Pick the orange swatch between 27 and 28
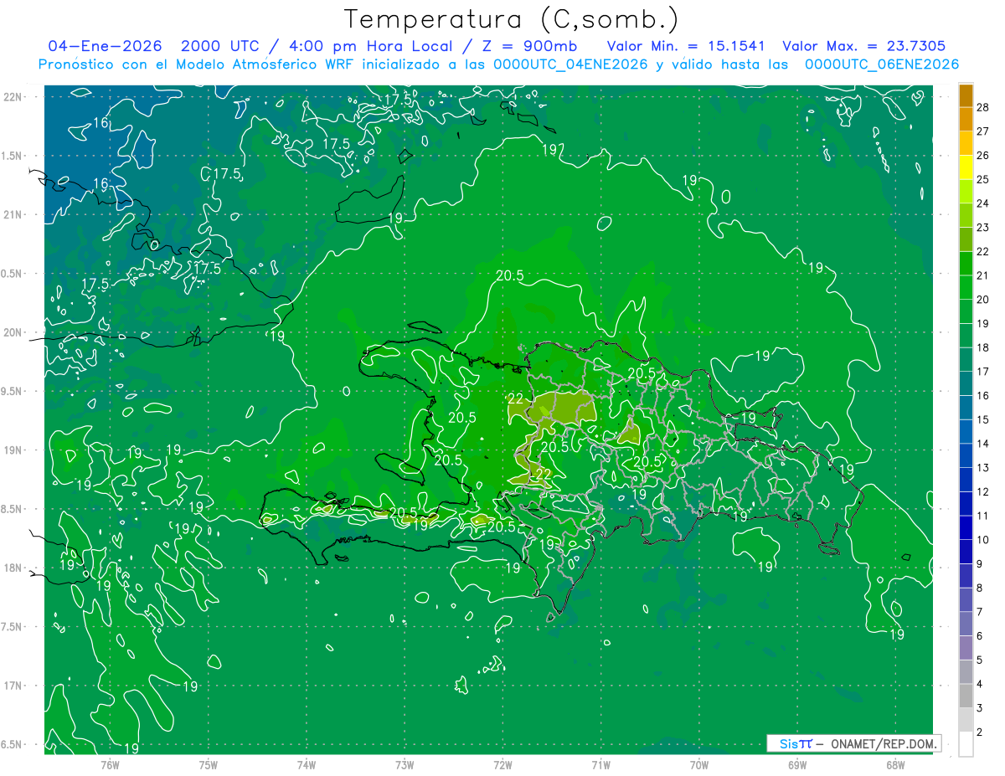Screen dimensions: 1005x776 pyautogui.click(x=966, y=119)
